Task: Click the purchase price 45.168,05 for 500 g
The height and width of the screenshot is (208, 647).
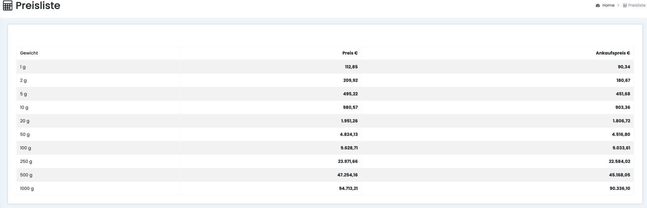Action: pyautogui.click(x=619, y=175)
